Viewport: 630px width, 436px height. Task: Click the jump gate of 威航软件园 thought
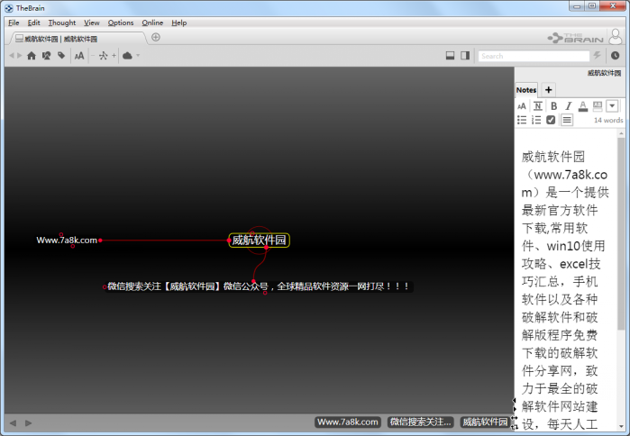pyautogui.click(x=229, y=241)
